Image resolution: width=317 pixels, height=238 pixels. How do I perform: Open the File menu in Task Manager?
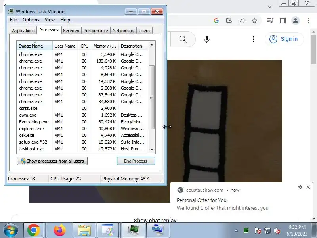13,20
